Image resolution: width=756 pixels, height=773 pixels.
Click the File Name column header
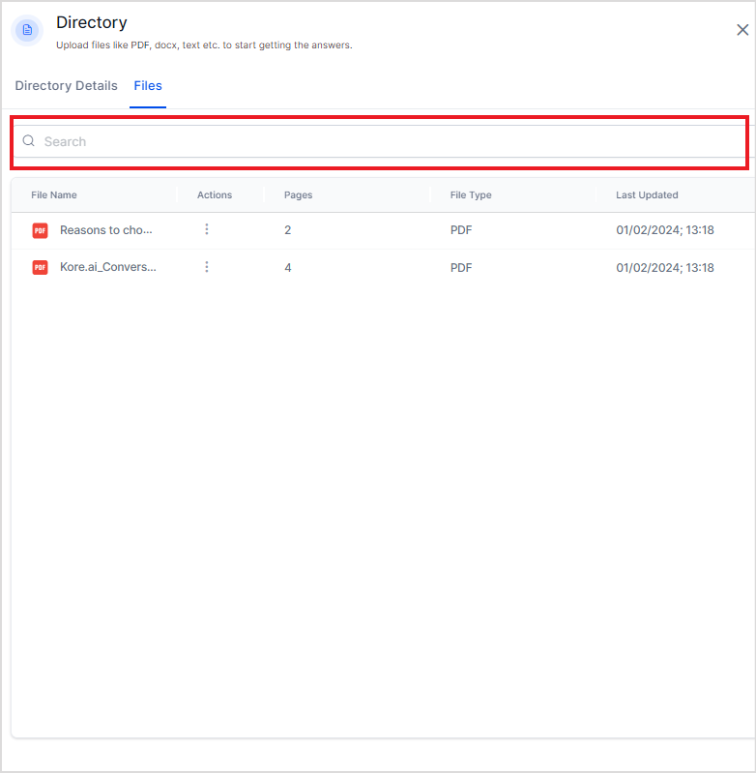(x=54, y=194)
